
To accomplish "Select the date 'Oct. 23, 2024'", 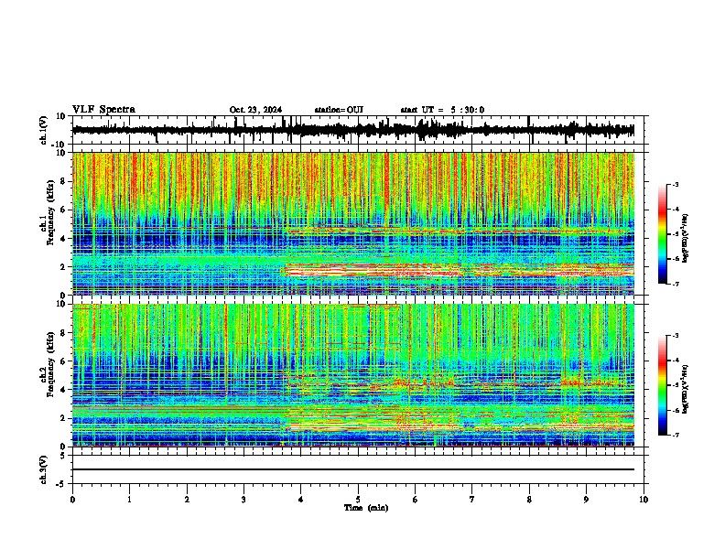I will tap(255, 110).
